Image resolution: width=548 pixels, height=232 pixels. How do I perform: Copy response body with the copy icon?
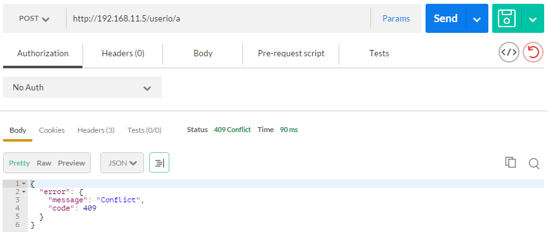[x=511, y=162]
